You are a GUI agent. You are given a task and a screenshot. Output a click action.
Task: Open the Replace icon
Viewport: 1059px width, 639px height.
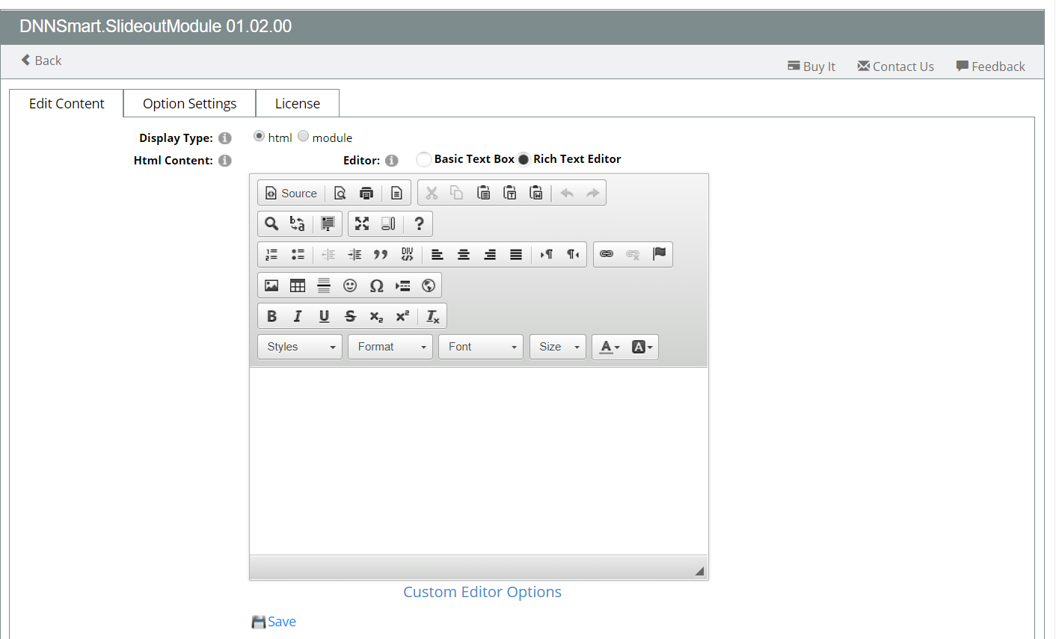(x=298, y=223)
